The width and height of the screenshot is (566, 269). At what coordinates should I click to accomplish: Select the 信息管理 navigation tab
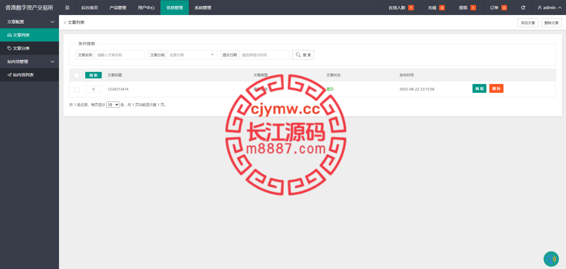175,8
